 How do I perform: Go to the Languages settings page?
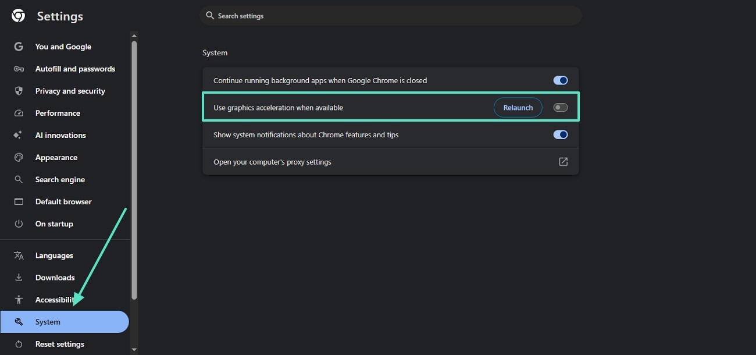[x=54, y=255]
